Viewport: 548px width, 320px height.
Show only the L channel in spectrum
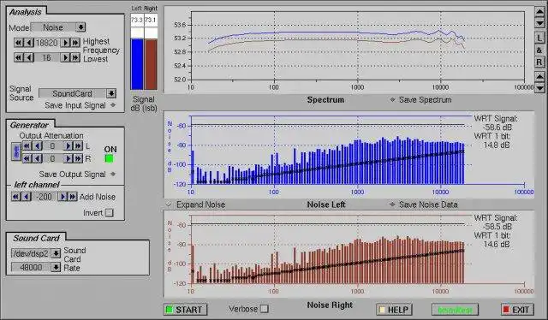tap(539, 39)
